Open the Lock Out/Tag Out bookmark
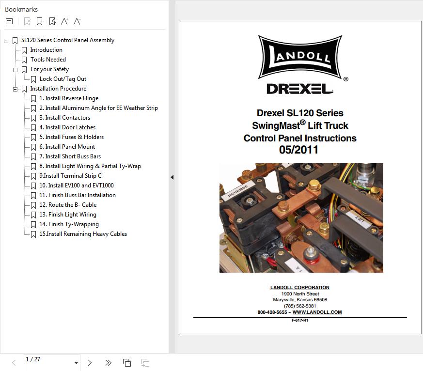The width and height of the screenshot is (423, 371). [x=63, y=79]
